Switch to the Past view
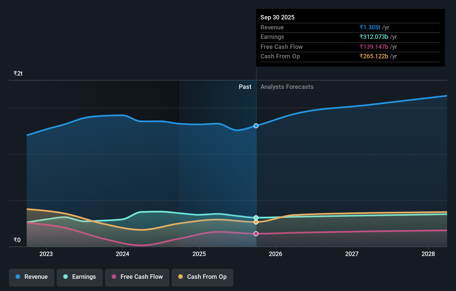The height and width of the screenshot is (291, 456). (x=245, y=87)
